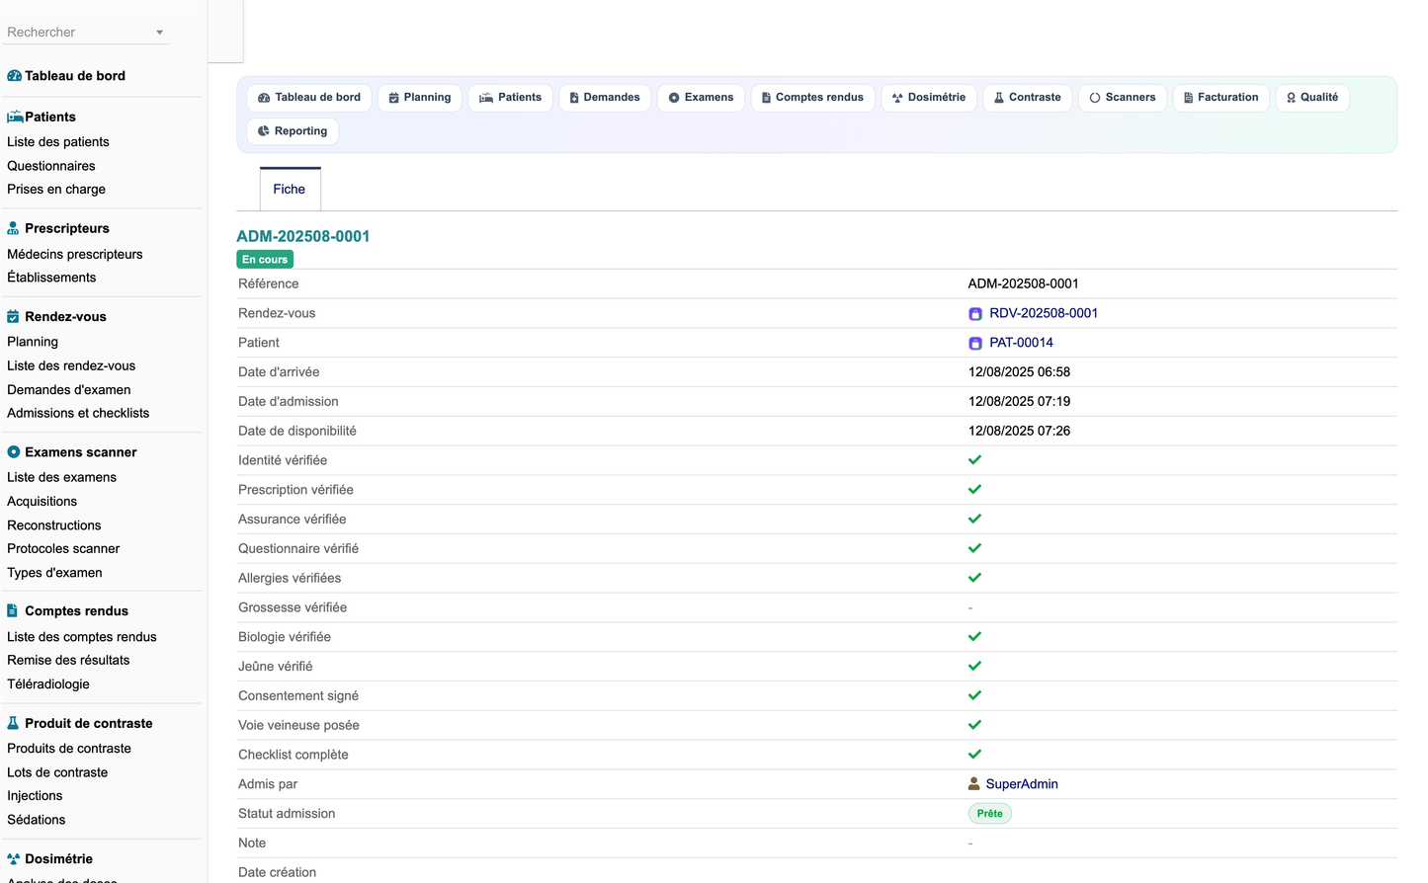Click the SuperAdmin user icon
Viewport: 1428px width, 883px height.
tap(974, 784)
